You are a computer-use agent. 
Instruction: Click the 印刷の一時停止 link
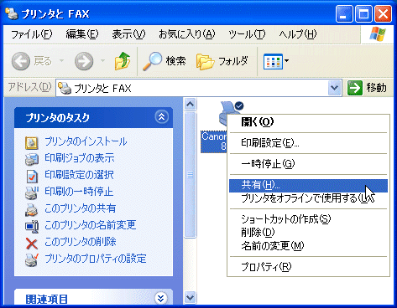(79, 192)
